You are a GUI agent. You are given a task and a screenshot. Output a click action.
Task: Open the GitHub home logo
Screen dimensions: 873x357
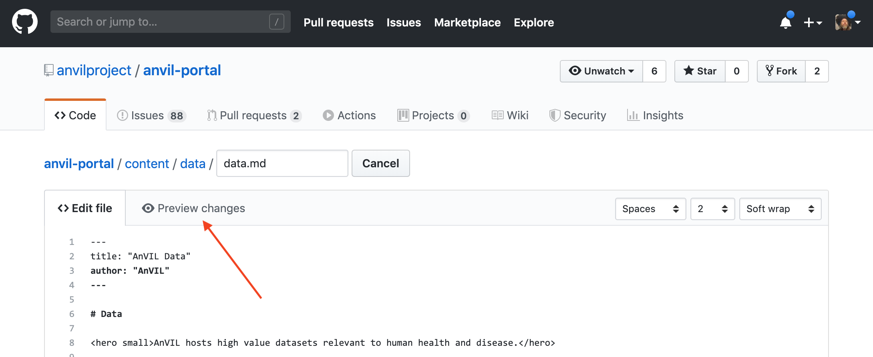pos(25,22)
